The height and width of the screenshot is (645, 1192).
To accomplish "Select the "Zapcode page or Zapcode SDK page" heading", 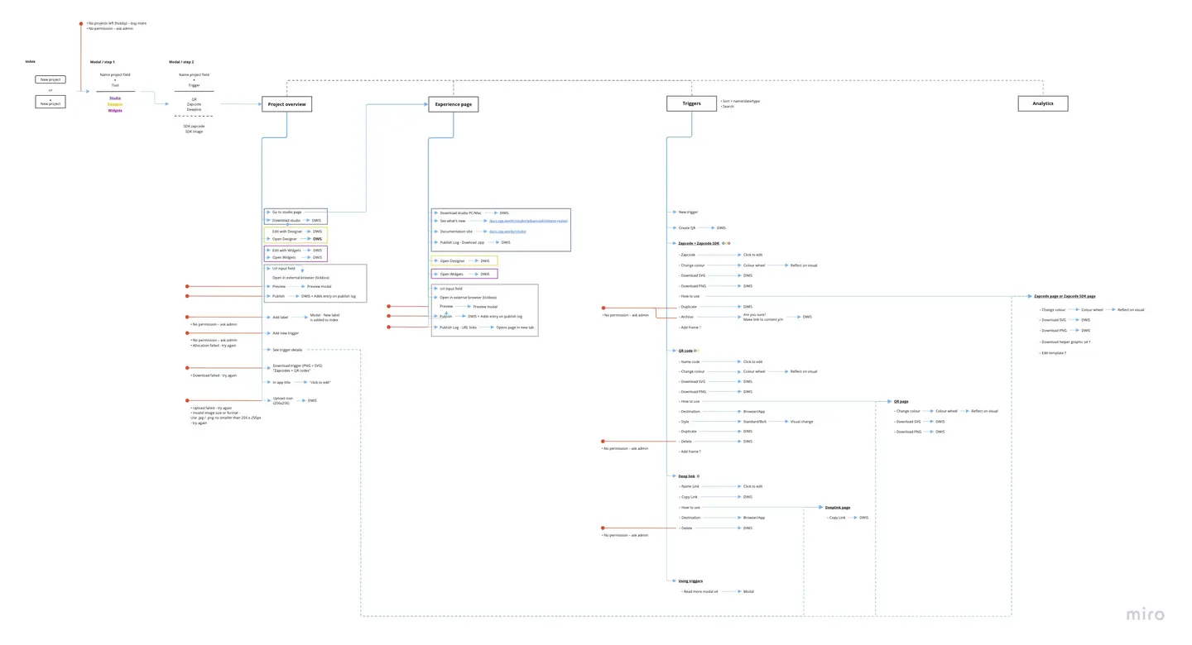I will coord(1065,296).
